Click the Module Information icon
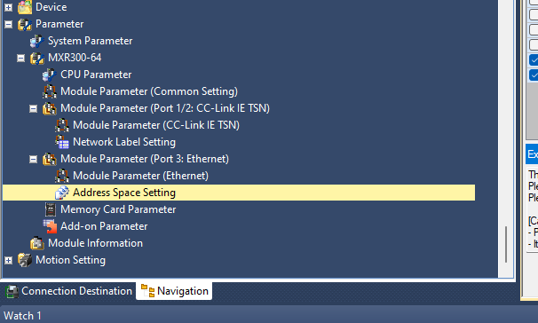Screen dimensions: 538x323 pos(36,243)
